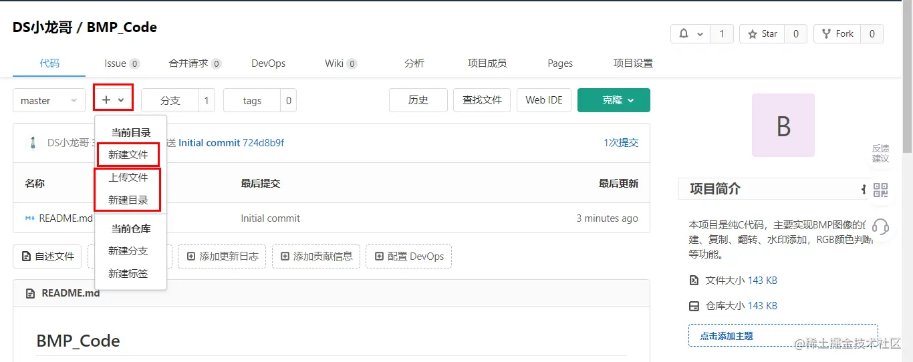
Task: Click the Initial commit message in file row
Action: [x=271, y=218]
